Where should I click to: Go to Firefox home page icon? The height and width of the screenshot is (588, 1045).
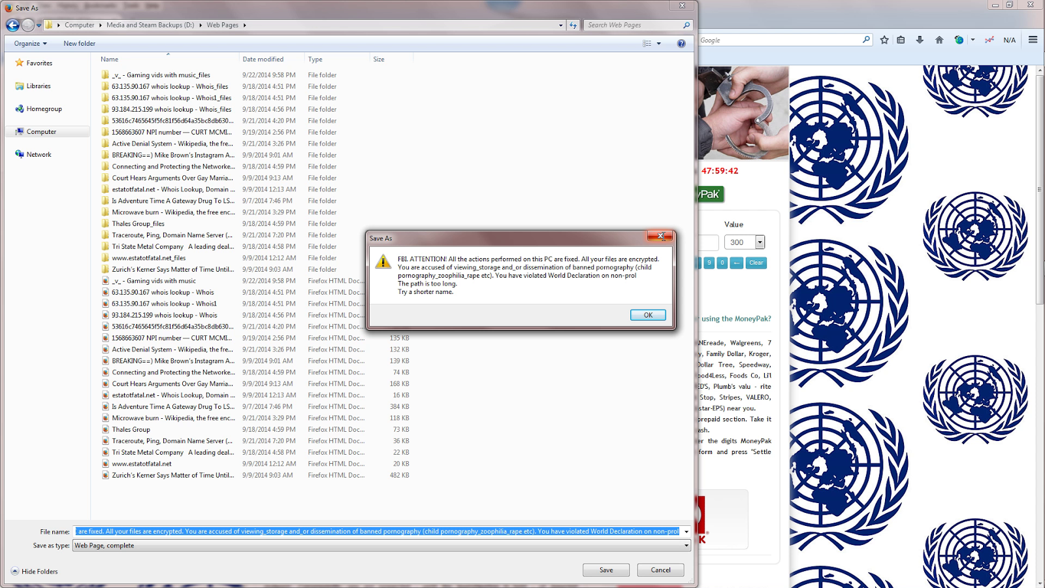(939, 40)
